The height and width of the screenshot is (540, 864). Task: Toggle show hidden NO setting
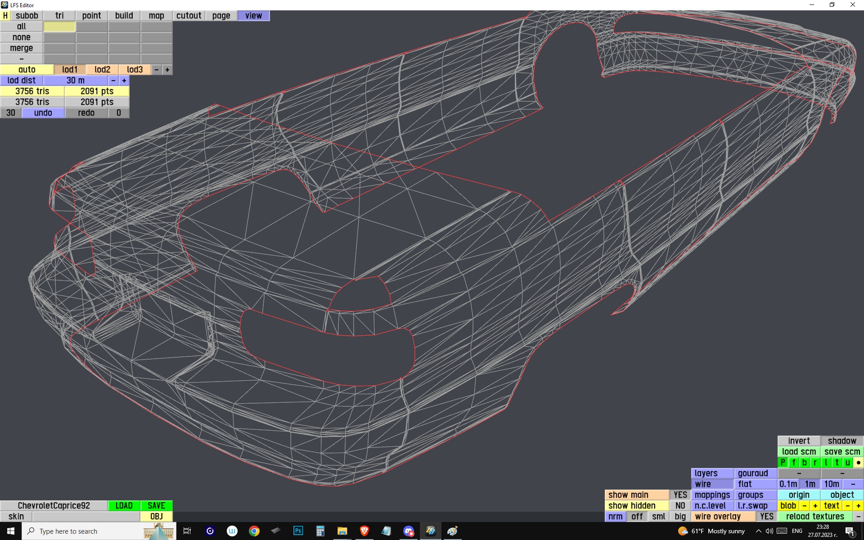click(679, 506)
